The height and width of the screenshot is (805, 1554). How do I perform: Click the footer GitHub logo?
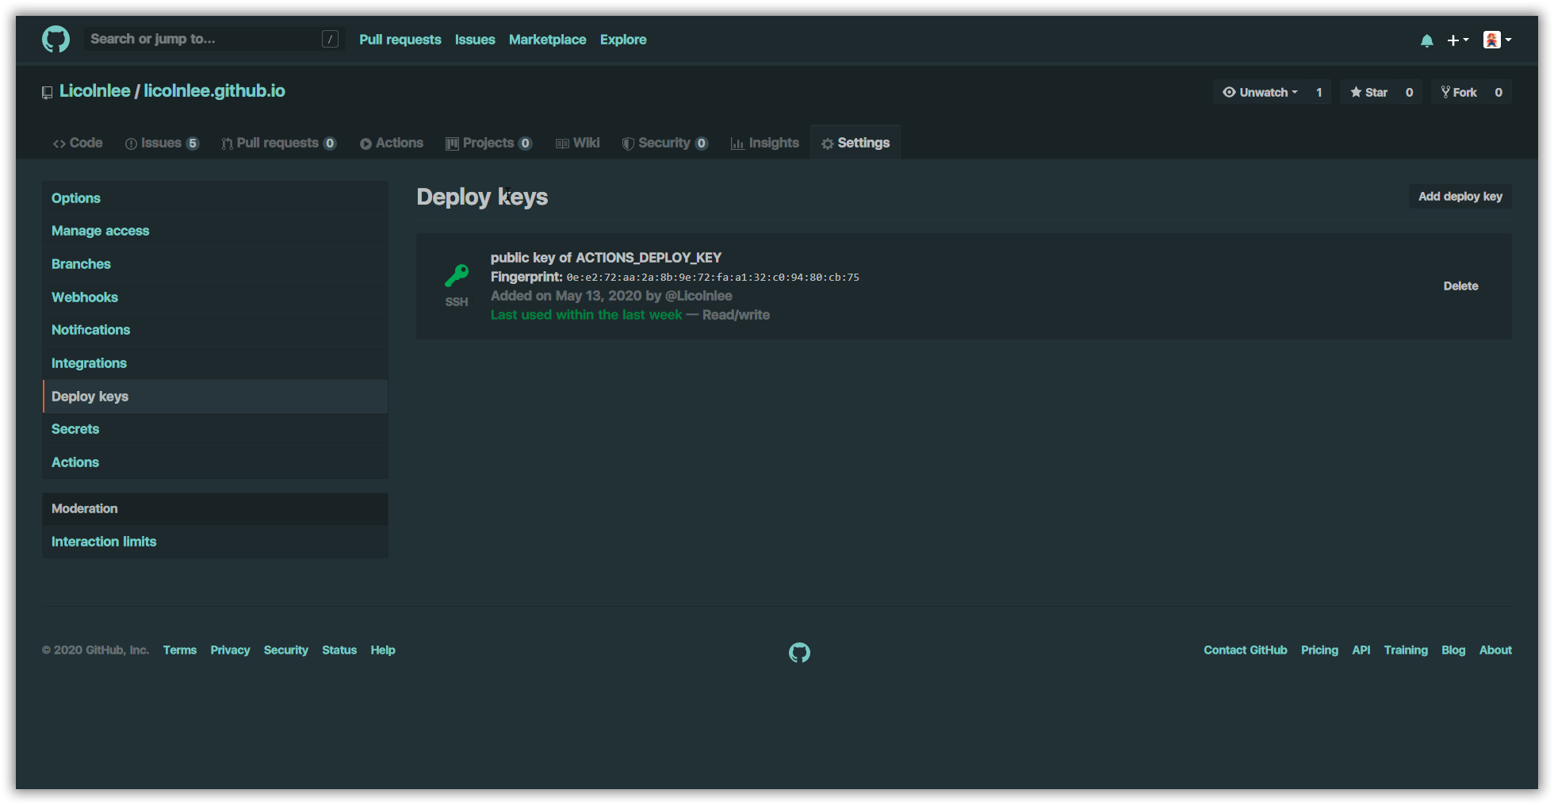pos(799,653)
